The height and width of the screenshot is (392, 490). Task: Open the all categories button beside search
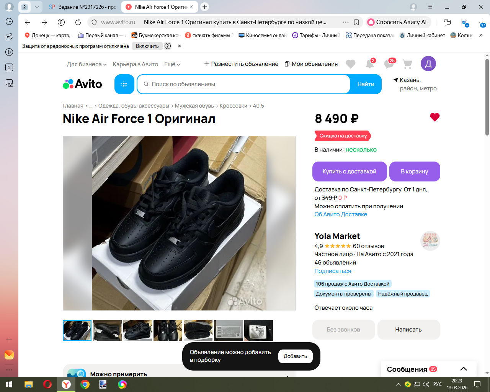(x=124, y=84)
